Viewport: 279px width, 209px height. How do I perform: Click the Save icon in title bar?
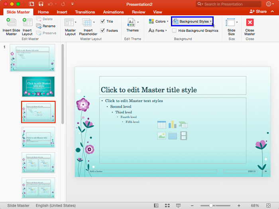pos(41,4)
